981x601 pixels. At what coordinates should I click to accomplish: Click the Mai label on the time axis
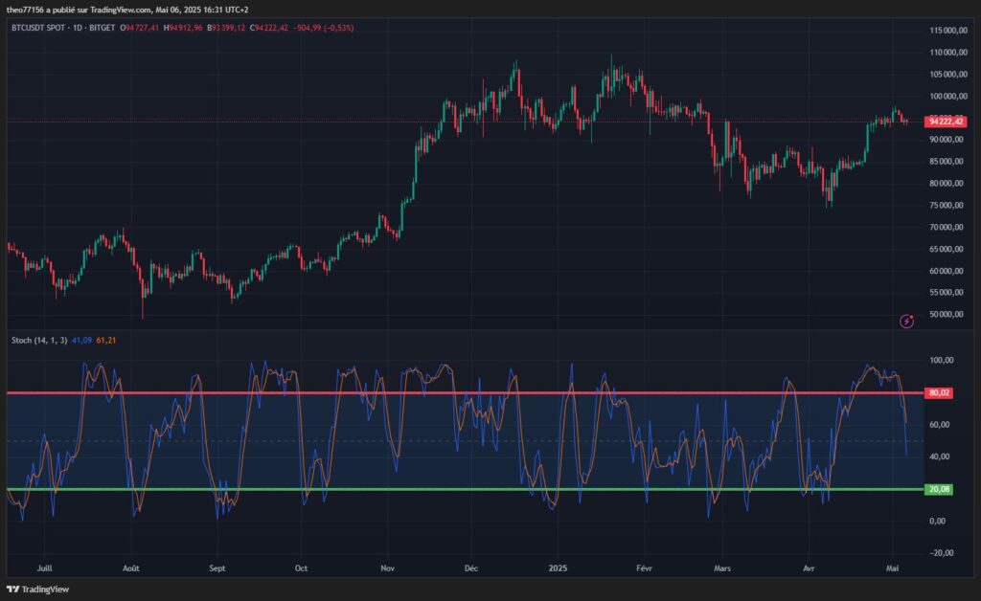[x=891, y=567]
